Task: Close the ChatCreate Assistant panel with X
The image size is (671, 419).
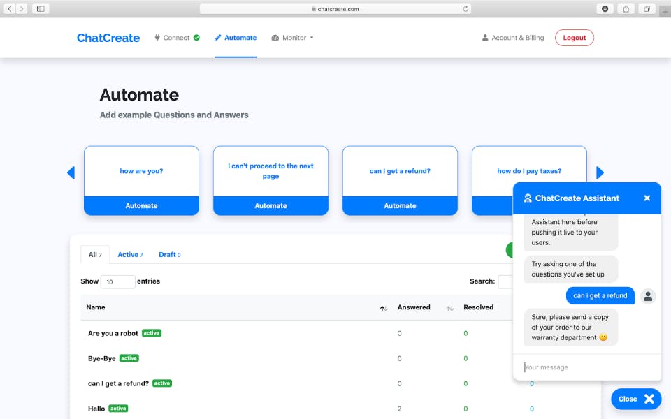Action: 647,198
